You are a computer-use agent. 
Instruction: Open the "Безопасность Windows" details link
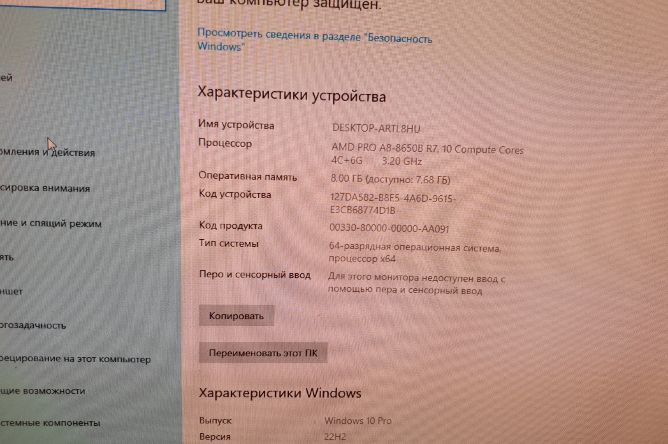tap(314, 40)
